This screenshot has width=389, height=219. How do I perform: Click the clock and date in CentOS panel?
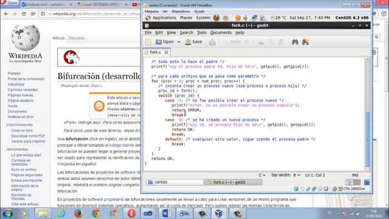tap(309, 18)
